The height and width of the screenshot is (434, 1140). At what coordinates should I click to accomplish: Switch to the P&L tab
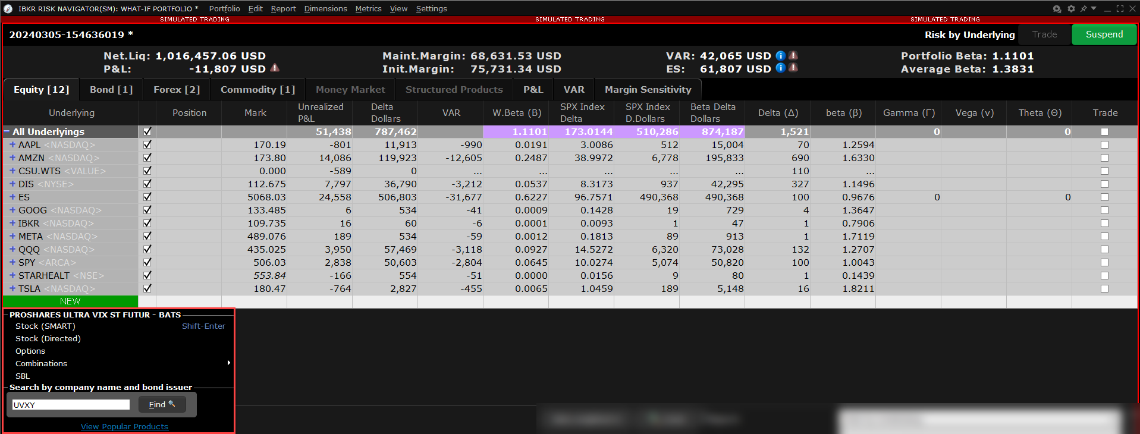533,89
